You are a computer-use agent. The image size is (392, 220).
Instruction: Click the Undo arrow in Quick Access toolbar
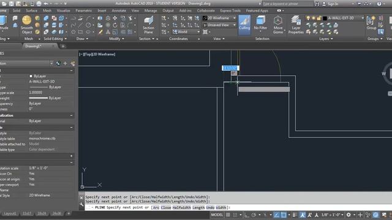pos(46,4)
